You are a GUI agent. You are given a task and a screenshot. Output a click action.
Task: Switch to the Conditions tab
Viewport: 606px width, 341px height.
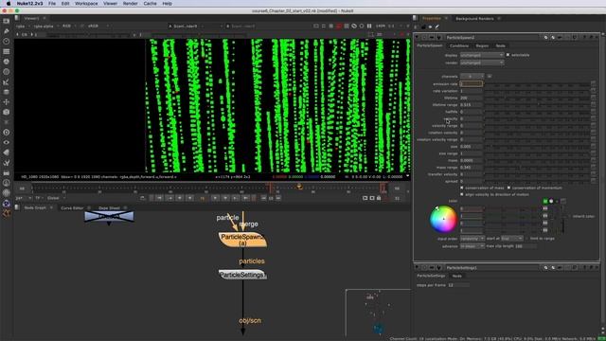pos(459,46)
